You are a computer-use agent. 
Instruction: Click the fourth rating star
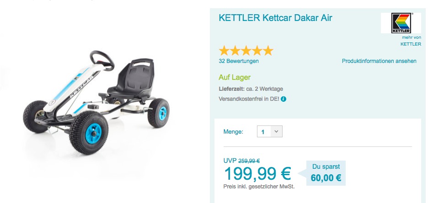click(x=257, y=51)
